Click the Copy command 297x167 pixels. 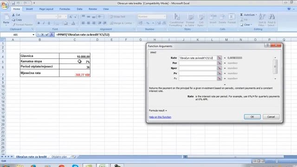point(17,19)
